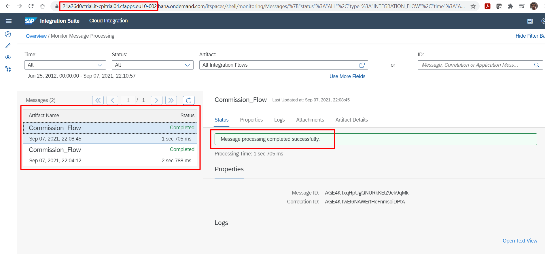
Task: Click the search magnifier in ID field
Action: (x=537, y=65)
